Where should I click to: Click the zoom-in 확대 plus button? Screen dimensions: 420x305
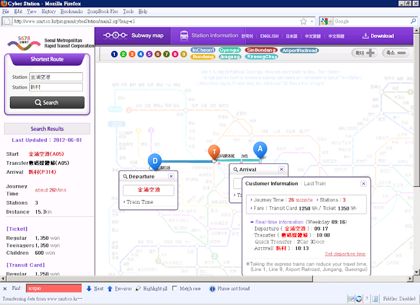point(365,53)
